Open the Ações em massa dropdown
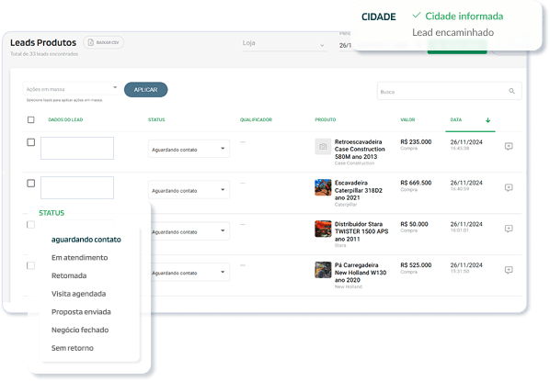This screenshot has height=381, width=550. [72, 89]
